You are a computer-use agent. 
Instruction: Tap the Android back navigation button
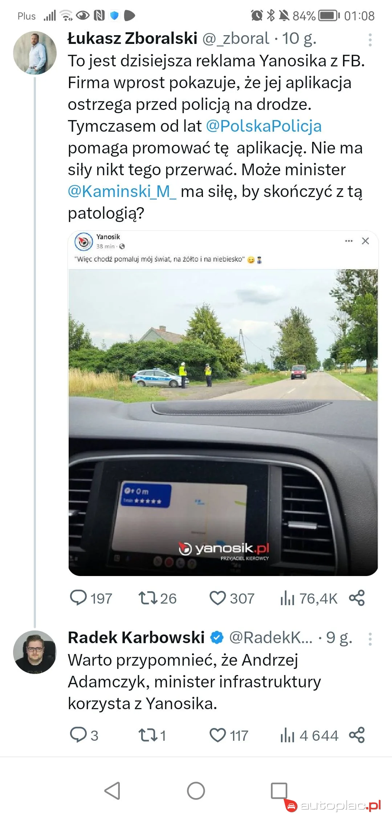113,790
